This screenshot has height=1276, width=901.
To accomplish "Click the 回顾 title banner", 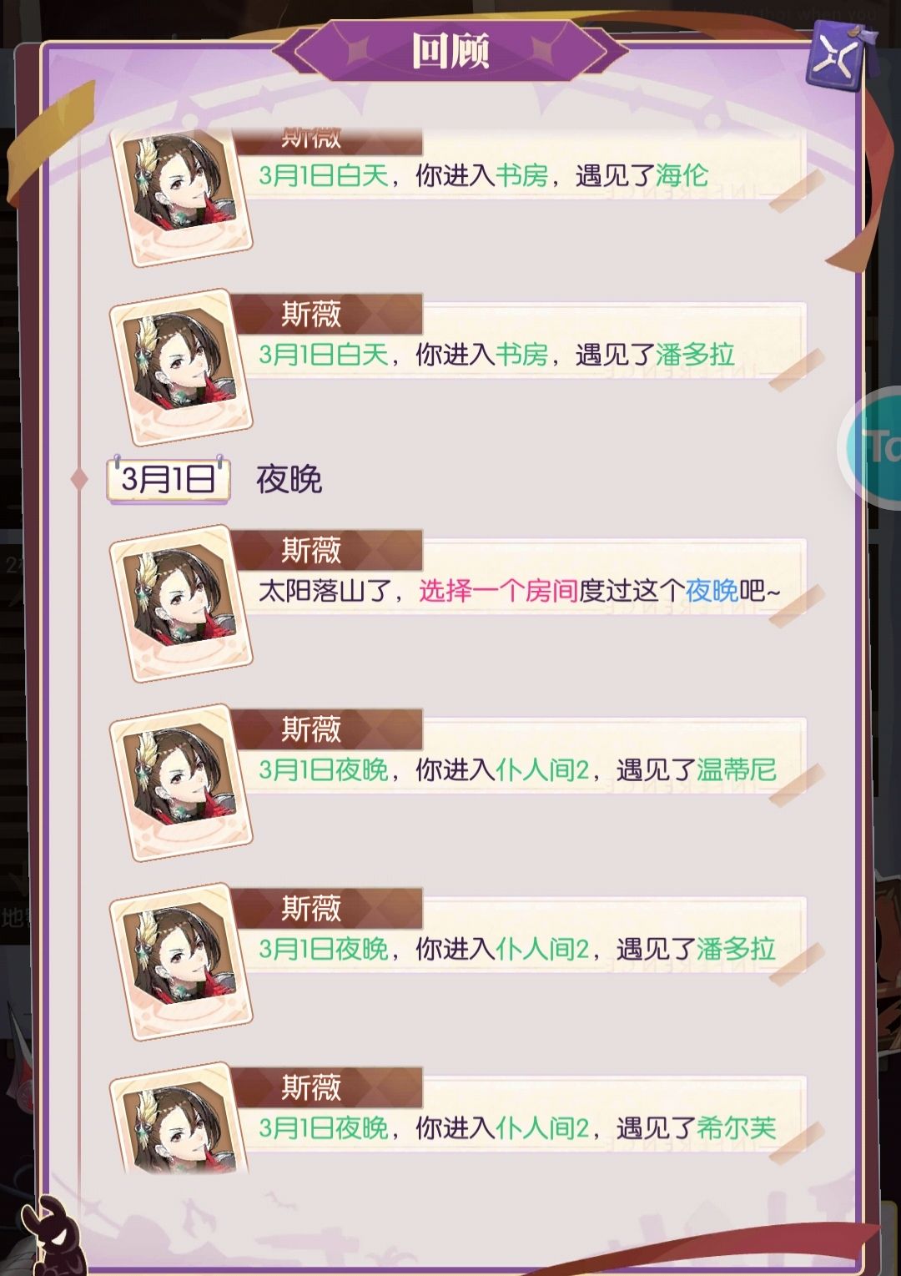I will pyautogui.click(x=450, y=51).
